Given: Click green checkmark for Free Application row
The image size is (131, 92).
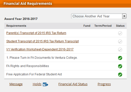Looking at the screenshot, I should pos(120,75).
